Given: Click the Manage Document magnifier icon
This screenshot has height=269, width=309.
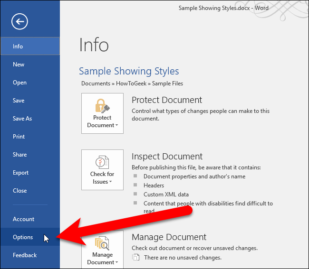Looking at the screenshot, I should click(x=102, y=243).
